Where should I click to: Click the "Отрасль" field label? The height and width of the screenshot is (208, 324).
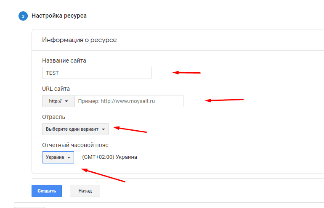click(x=54, y=117)
